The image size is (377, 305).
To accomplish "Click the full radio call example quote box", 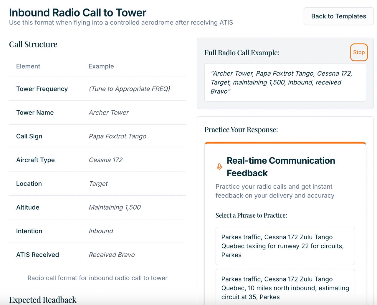I will pyautogui.click(x=285, y=82).
